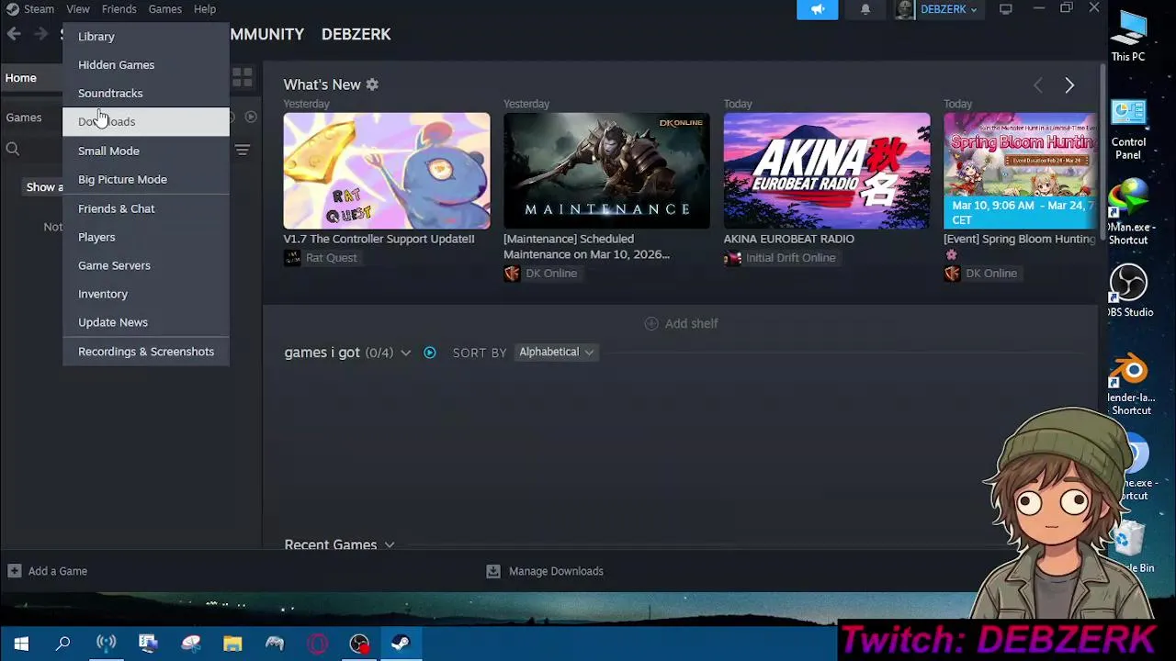The image size is (1176, 661).
Task: Open the Games menu in menu bar
Action: click(164, 9)
